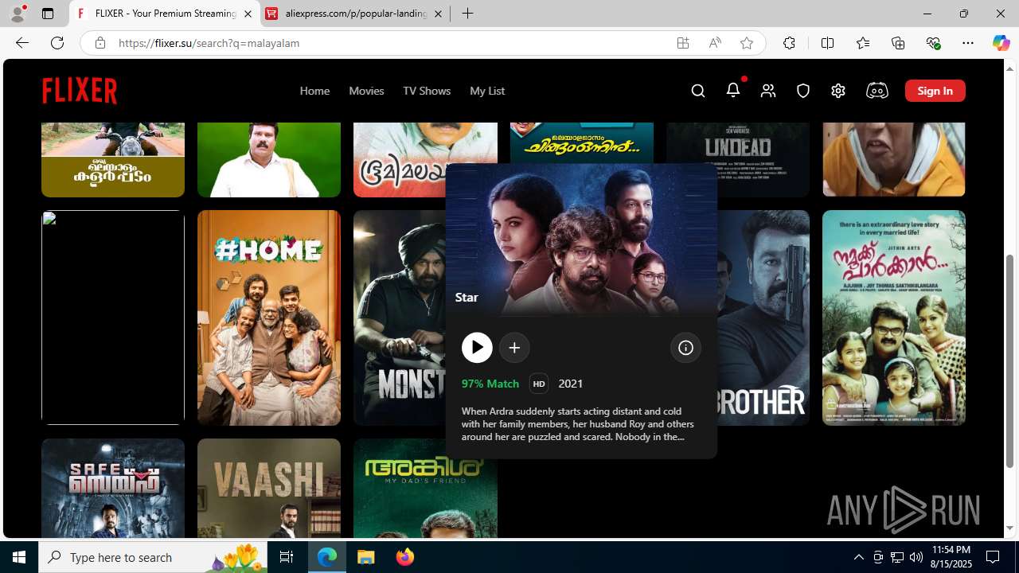This screenshot has width=1019, height=573.
Task: Open tab actions menu
Action: [48, 14]
